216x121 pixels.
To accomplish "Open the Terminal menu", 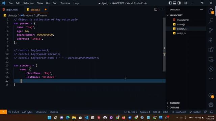I will click(x=65, y=3).
